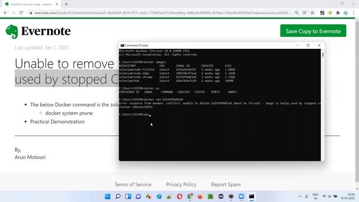Click the author name 'Arun Motoori'
This screenshot has width=359, height=202.
[x=30, y=157]
